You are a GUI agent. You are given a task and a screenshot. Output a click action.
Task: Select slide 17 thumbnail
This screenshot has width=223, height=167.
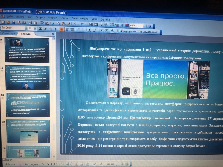(28, 78)
